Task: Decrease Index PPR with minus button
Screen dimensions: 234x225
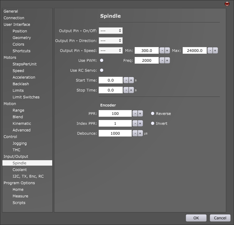Action: tap(135, 124)
